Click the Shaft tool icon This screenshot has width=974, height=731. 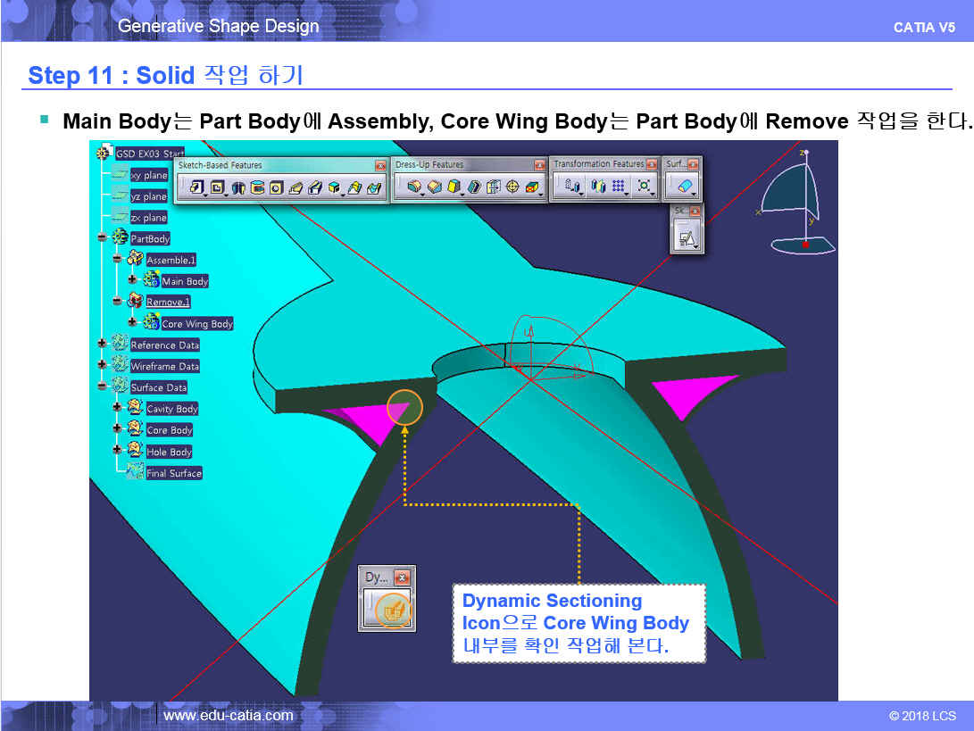[237, 187]
